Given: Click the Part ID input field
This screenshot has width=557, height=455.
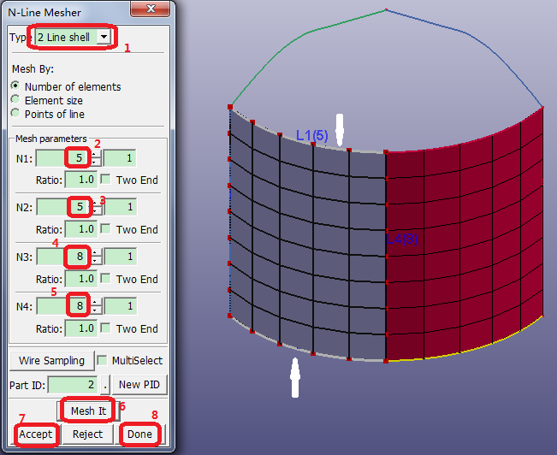Looking at the screenshot, I should [74, 385].
